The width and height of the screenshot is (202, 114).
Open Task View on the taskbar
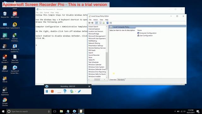click(x=55, y=111)
